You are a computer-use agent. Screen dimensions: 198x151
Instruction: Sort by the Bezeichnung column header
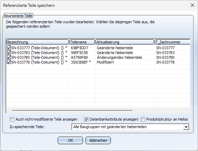(x=37, y=42)
